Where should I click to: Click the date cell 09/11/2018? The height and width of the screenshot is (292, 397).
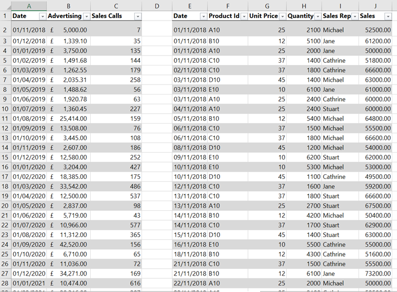[x=189, y=157]
